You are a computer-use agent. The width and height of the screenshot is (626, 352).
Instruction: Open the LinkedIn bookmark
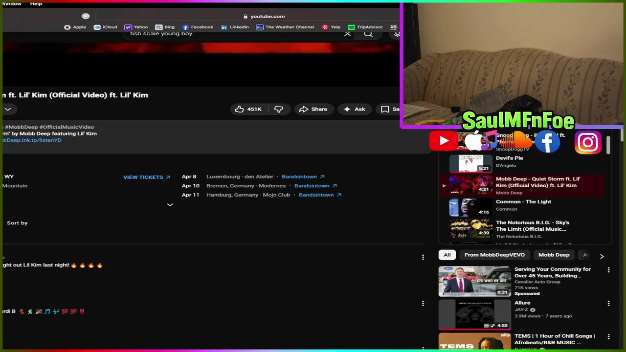tap(235, 27)
